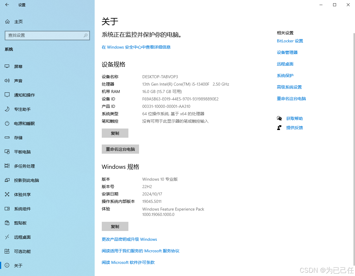The width and height of the screenshot is (355, 276).
Task: Click the back arrow icon
Action: click(7, 5)
